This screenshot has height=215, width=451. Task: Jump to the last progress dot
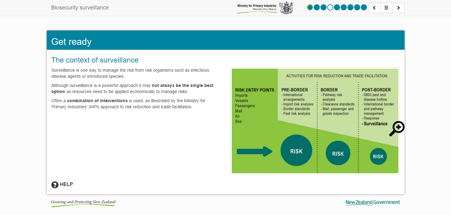[364, 7]
